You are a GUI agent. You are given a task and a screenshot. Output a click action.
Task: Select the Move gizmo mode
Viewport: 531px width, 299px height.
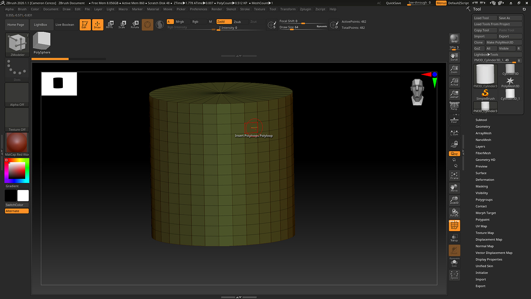[x=109, y=25]
